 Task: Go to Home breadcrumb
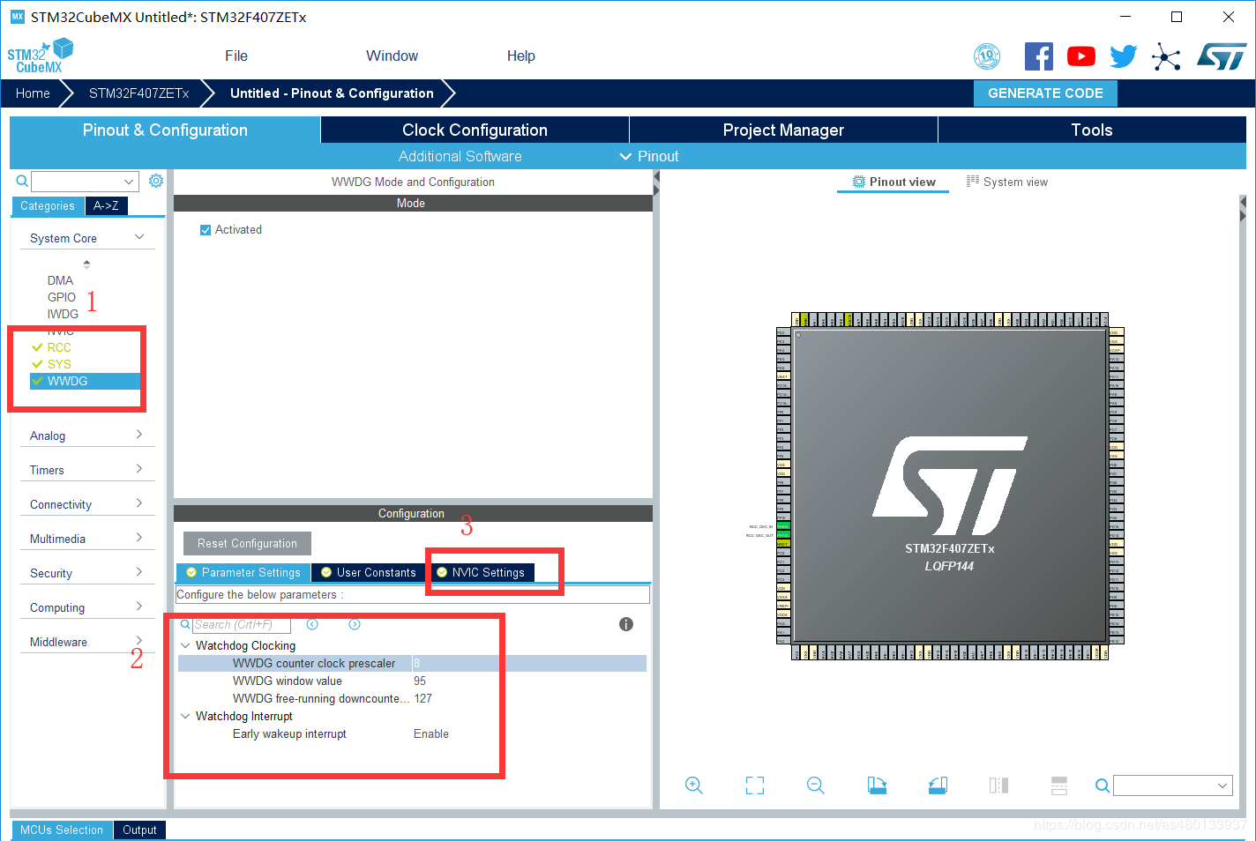click(x=33, y=93)
